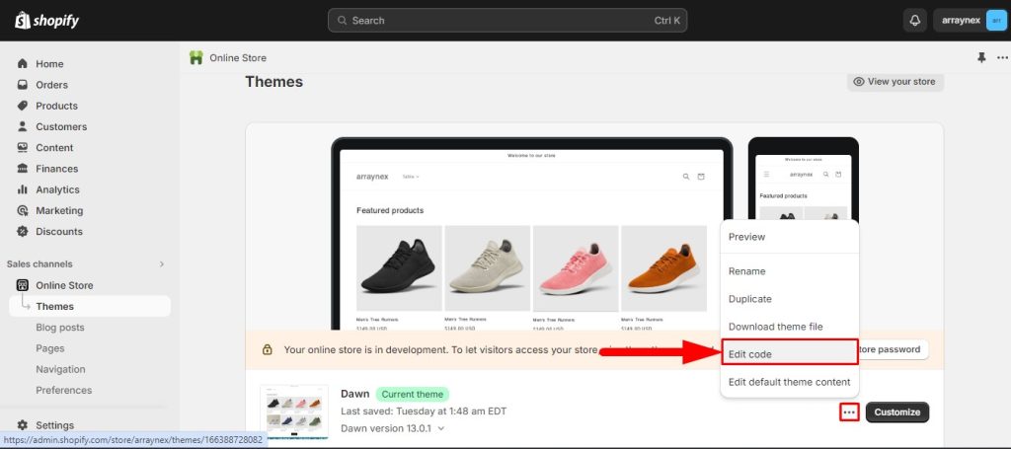Select Download theme file option
The height and width of the screenshot is (449, 1011).
click(x=775, y=327)
